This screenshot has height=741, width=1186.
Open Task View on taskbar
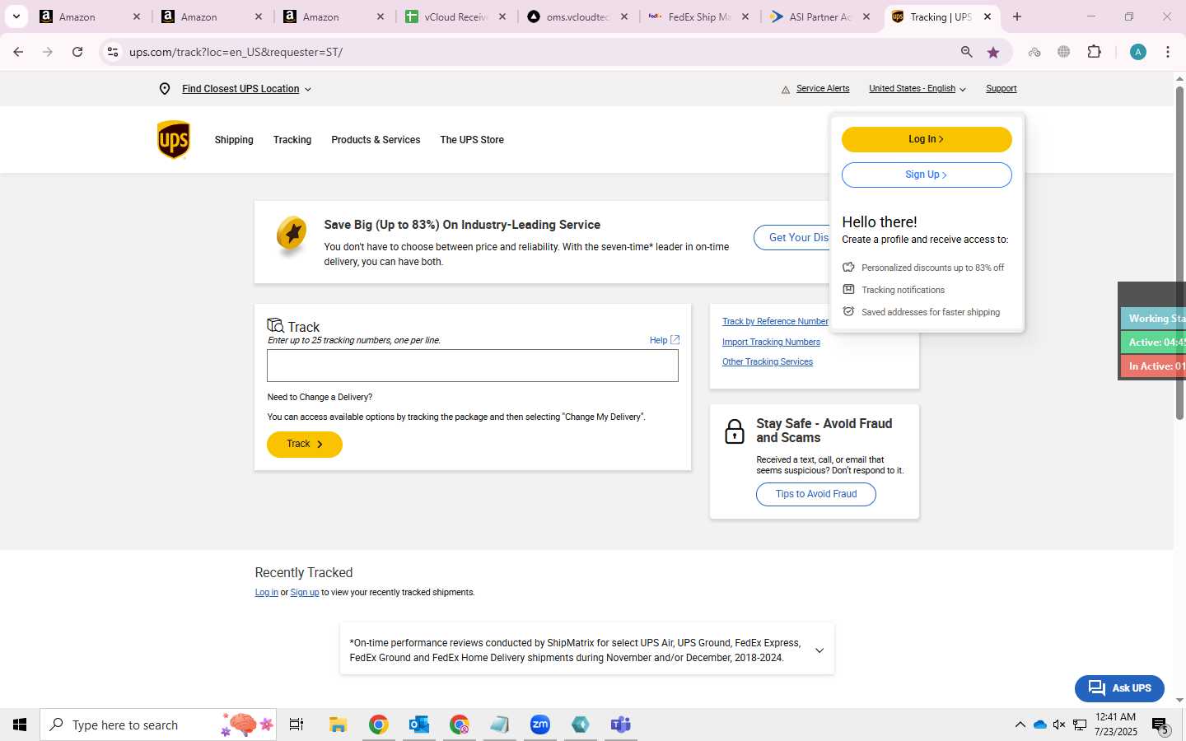296,725
